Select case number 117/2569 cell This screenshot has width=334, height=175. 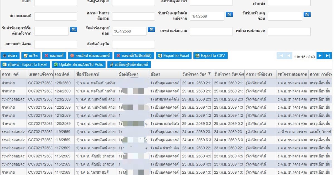64,148
